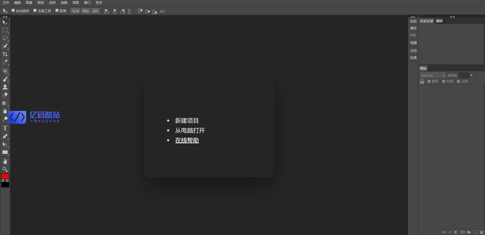Open the 在线帮助 link

pyautogui.click(x=187, y=140)
